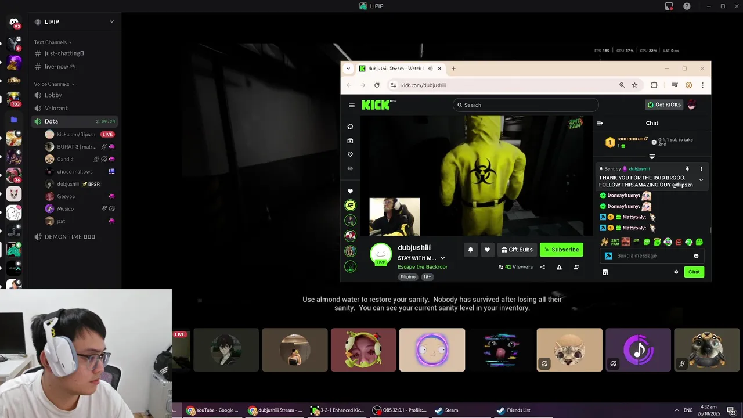This screenshot has height=418, width=743.
Task: Click the crossed-eye hidden icon in Kick sidebar
Action: pos(350,168)
